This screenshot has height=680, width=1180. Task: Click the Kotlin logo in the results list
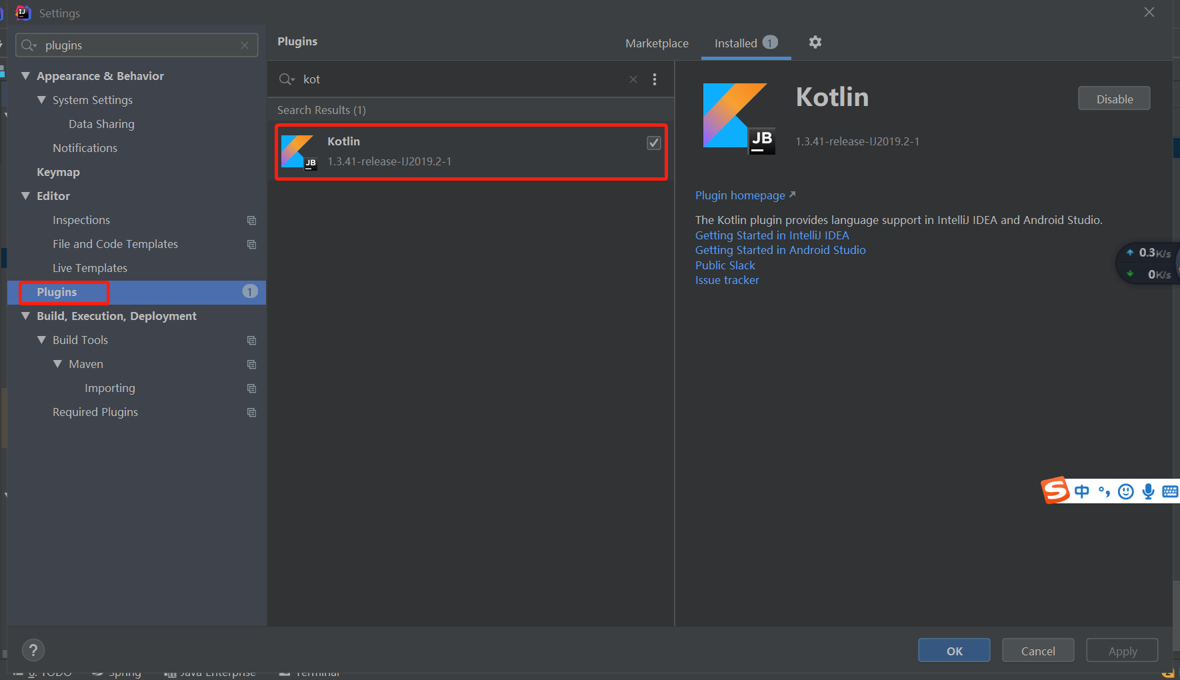coord(298,152)
